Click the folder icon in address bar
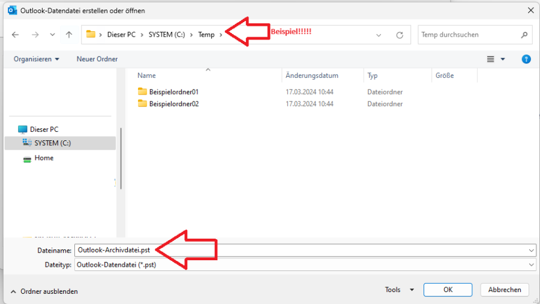Screen dimensions: 540x304 coord(91,34)
